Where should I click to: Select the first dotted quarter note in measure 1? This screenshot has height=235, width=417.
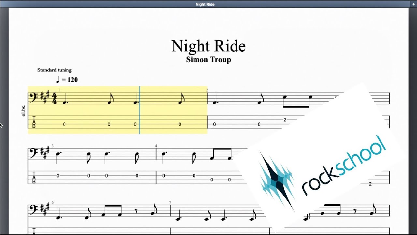pyautogui.click(x=65, y=99)
